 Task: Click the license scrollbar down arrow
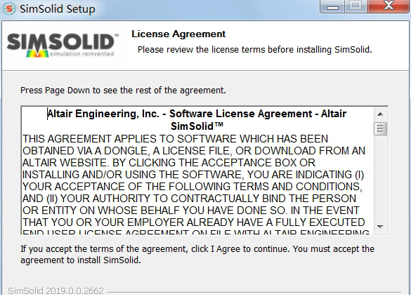380,227
